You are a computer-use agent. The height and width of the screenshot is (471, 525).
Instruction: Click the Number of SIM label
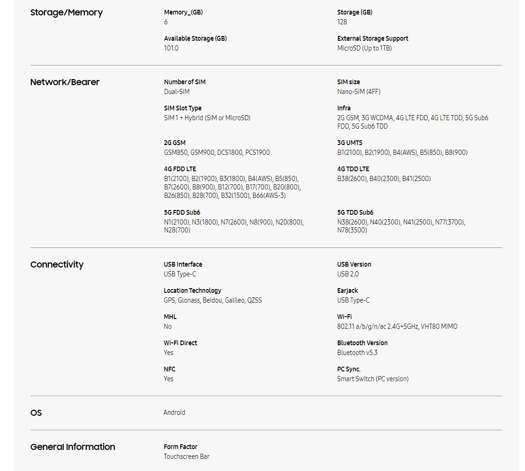click(184, 82)
